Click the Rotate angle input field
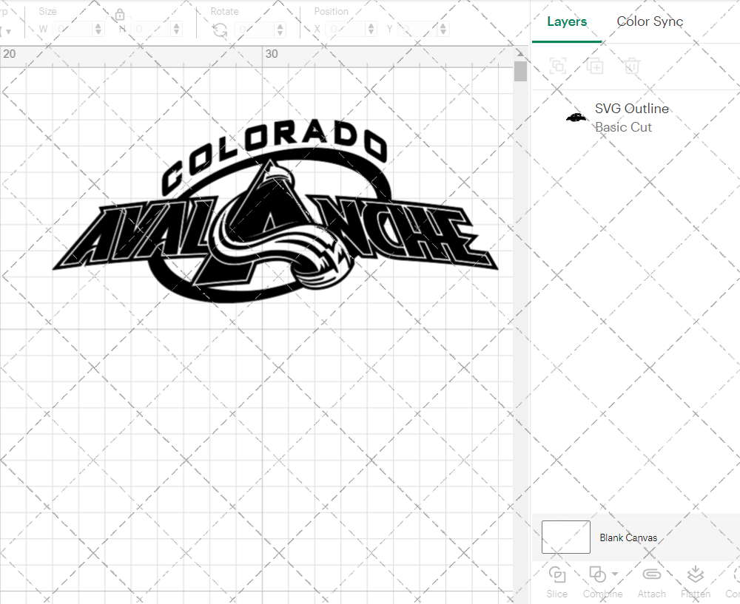This screenshot has width=740, height=604. [x=255, y=30]
